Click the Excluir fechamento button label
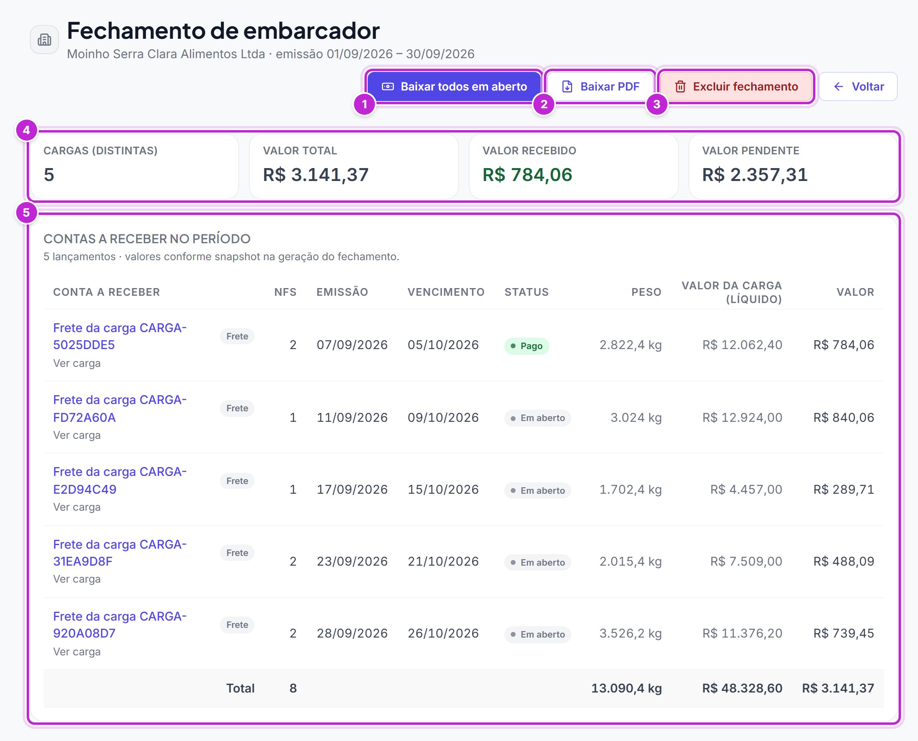The height and width of the screenshot is (741, 918). point(745,86)
